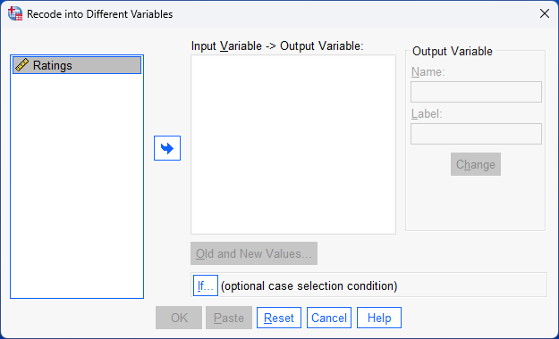The image size is (559, 339).
Task: Move variable with the blue arrow button
Action: tap(167, 148)
